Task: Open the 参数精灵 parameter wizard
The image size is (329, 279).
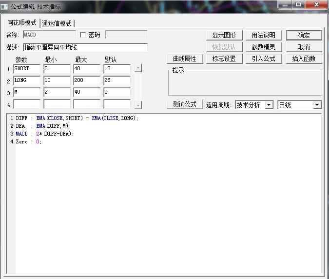Action: point(264,47)
